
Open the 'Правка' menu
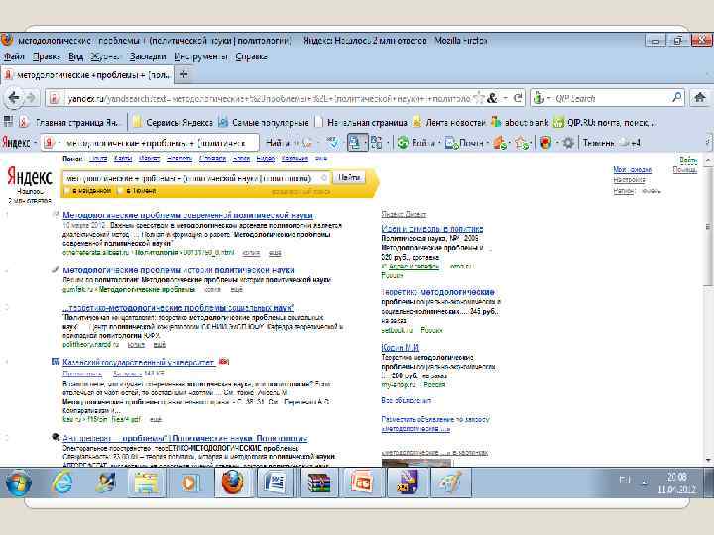[46, 56]
